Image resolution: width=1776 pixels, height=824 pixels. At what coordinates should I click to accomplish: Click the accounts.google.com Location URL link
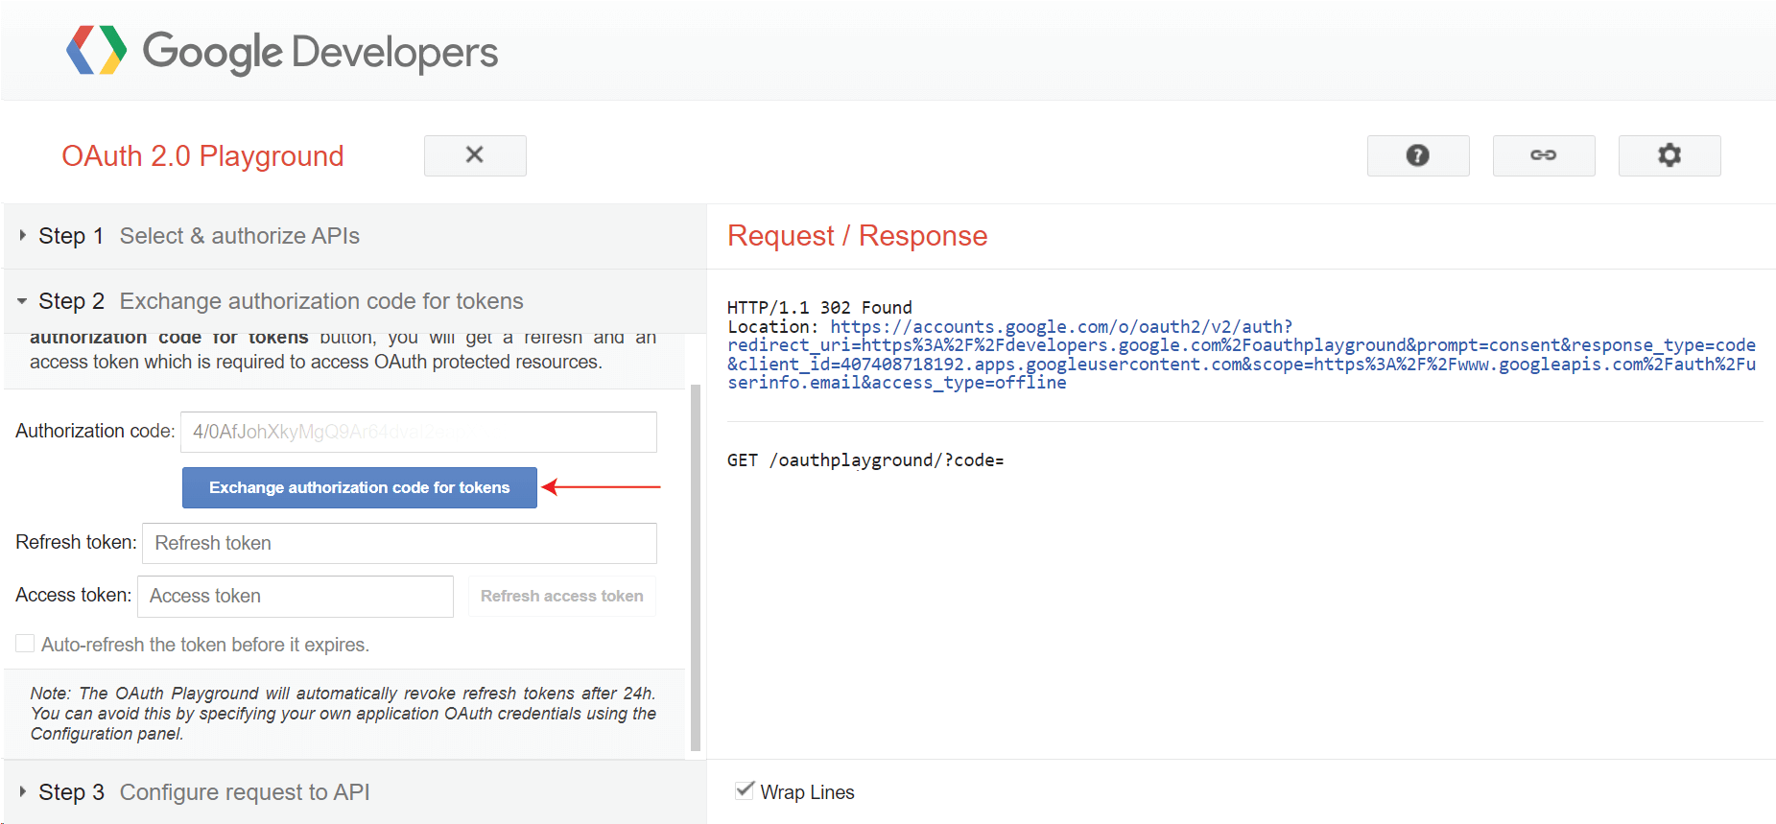click(x=1242, y=355)
